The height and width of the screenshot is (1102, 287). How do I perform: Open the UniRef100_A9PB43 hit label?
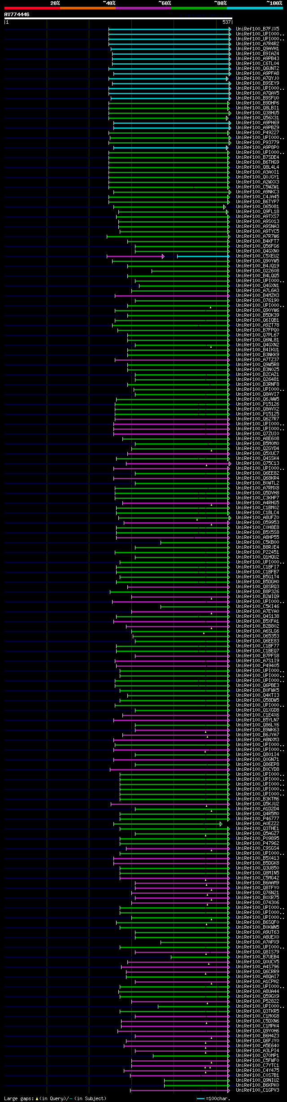point(257,58)
